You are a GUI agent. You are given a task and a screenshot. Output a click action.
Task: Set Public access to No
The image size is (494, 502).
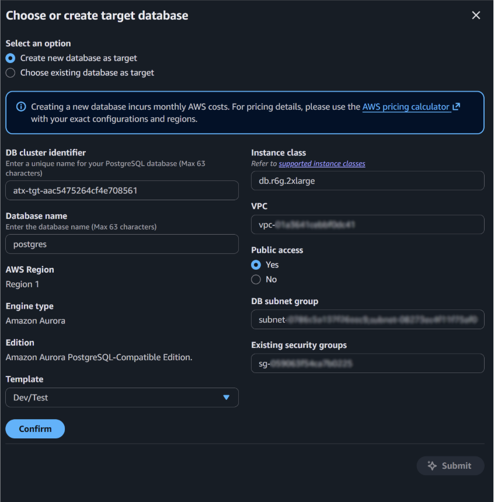(256, 279)
